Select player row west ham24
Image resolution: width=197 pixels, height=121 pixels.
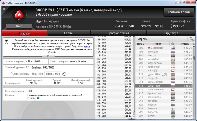coord(164,63)
